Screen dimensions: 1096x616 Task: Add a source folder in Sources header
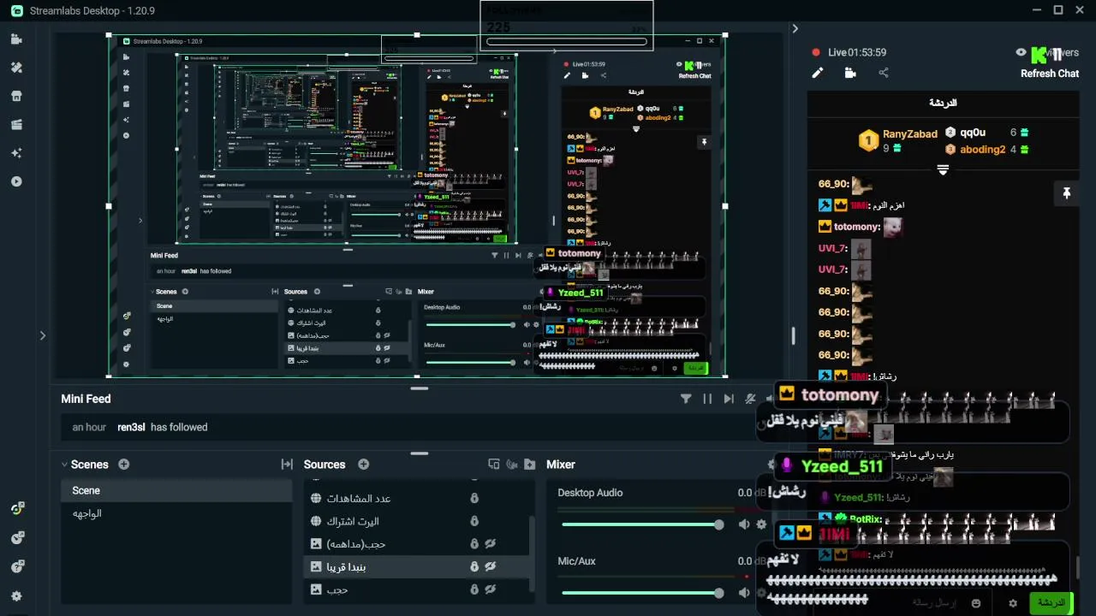pyautogui.click(x=531, y=465)
